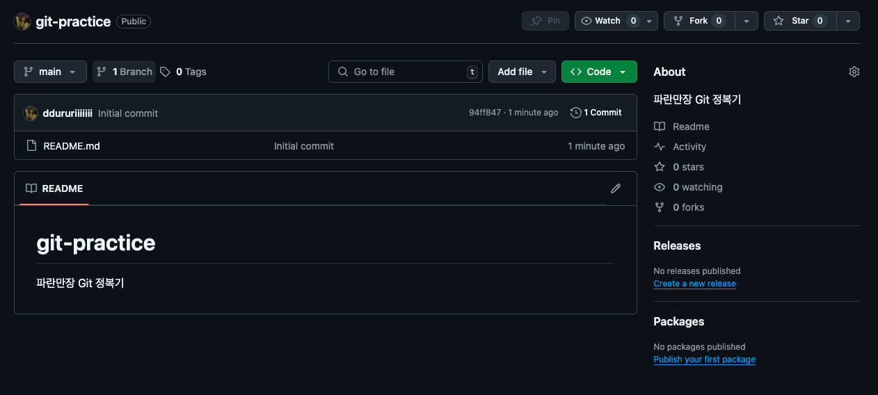Image resolution: width=878 pixels, height=395 pixels.
Task: Open the star lists dropdown arrow
Action: coord(848,21)
